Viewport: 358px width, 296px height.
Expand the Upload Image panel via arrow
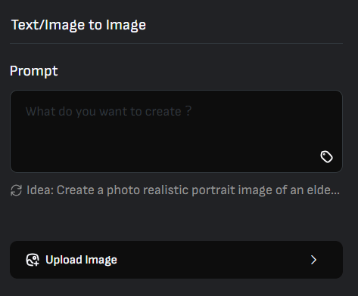click(x=313, y=260)
